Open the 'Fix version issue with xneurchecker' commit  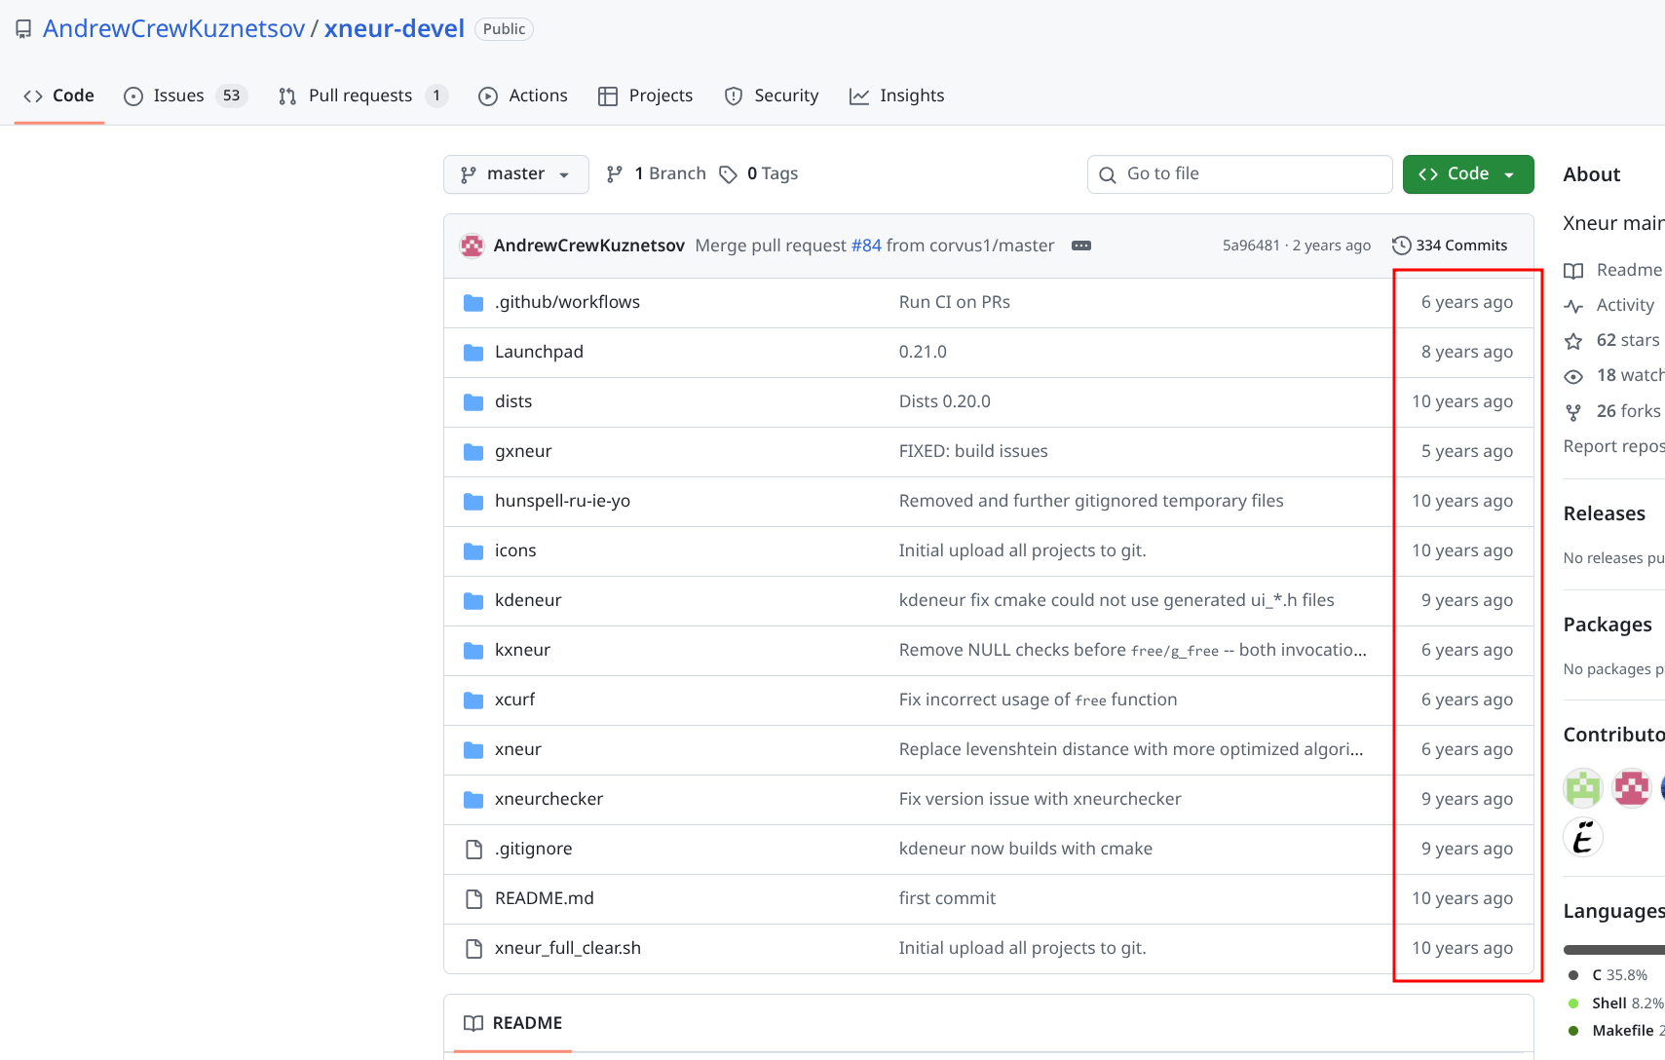click(x=1041, y=799)
